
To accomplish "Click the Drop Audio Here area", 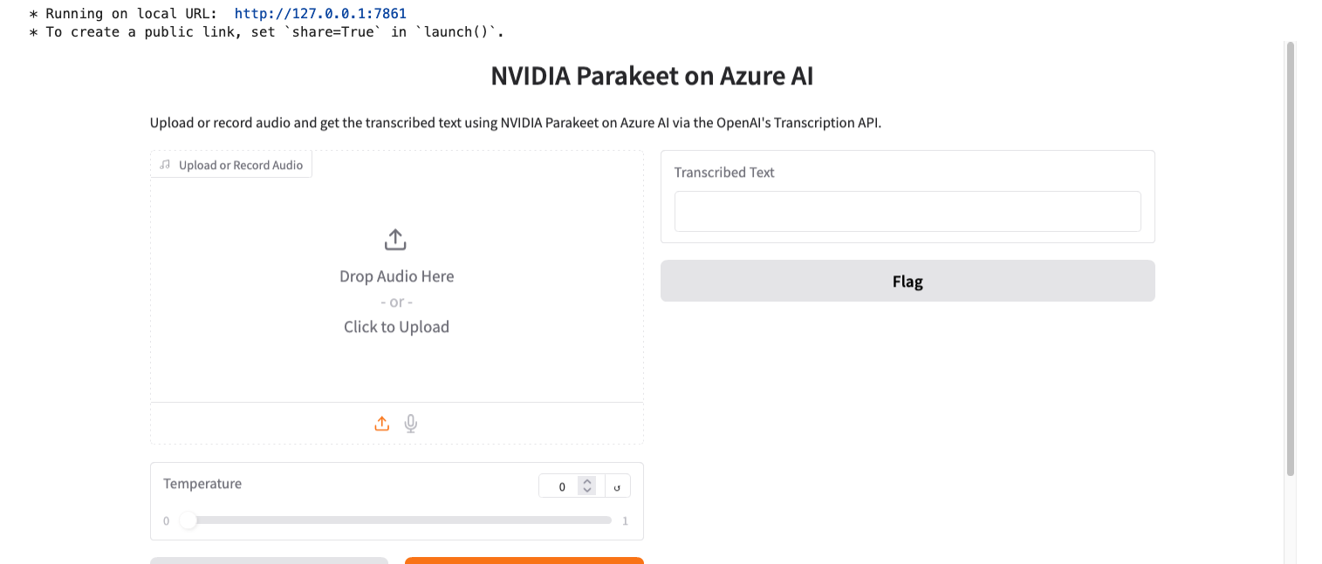I will (396, 275).
